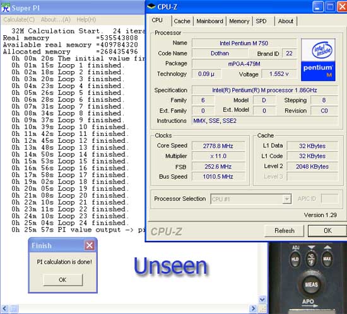Open the Cache tab in CPU-Z
Image resolution: width=347 pixels, height=314 pixels.
(x=182, y=21)
